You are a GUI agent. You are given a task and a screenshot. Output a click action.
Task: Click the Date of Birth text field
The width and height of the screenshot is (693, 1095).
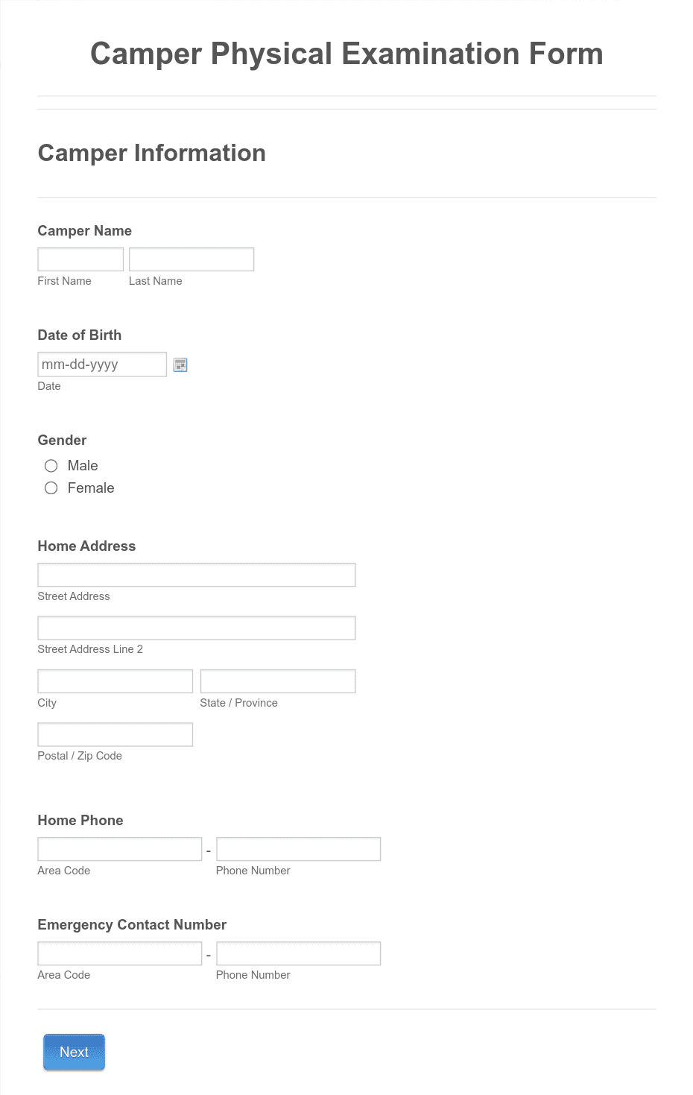click(102, 364)
